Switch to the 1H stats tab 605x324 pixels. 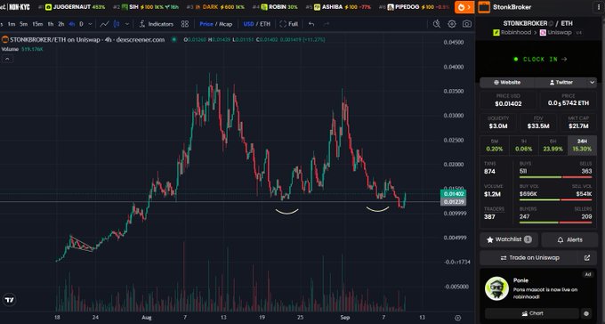point(523,145)
